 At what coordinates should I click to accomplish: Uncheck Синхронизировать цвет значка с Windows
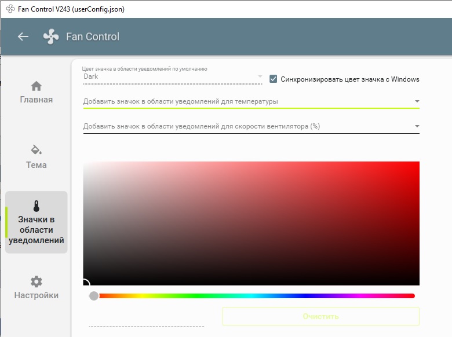click(274, 79)
